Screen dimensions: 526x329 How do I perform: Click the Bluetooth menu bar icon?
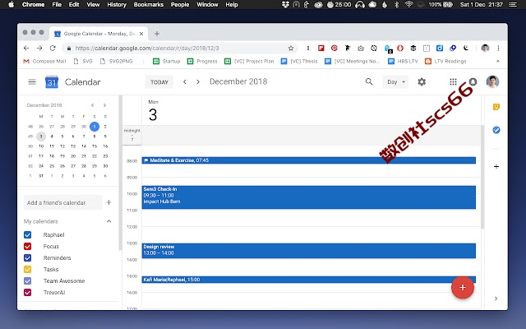coord(396,5)
